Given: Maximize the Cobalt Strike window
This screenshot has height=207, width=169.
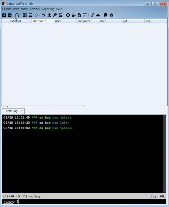Looking at the screenshot, I should coord(156,4).
